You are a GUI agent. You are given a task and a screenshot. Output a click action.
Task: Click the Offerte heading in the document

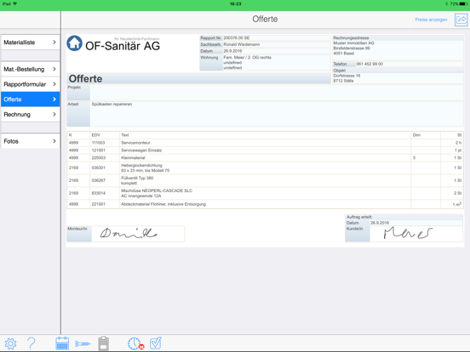(85, 79)
